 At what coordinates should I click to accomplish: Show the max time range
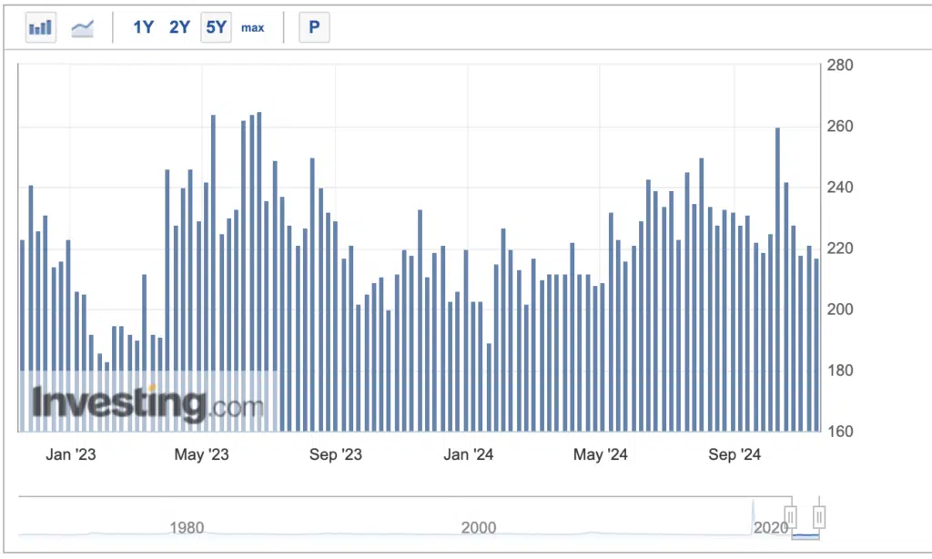click(252, 27)
